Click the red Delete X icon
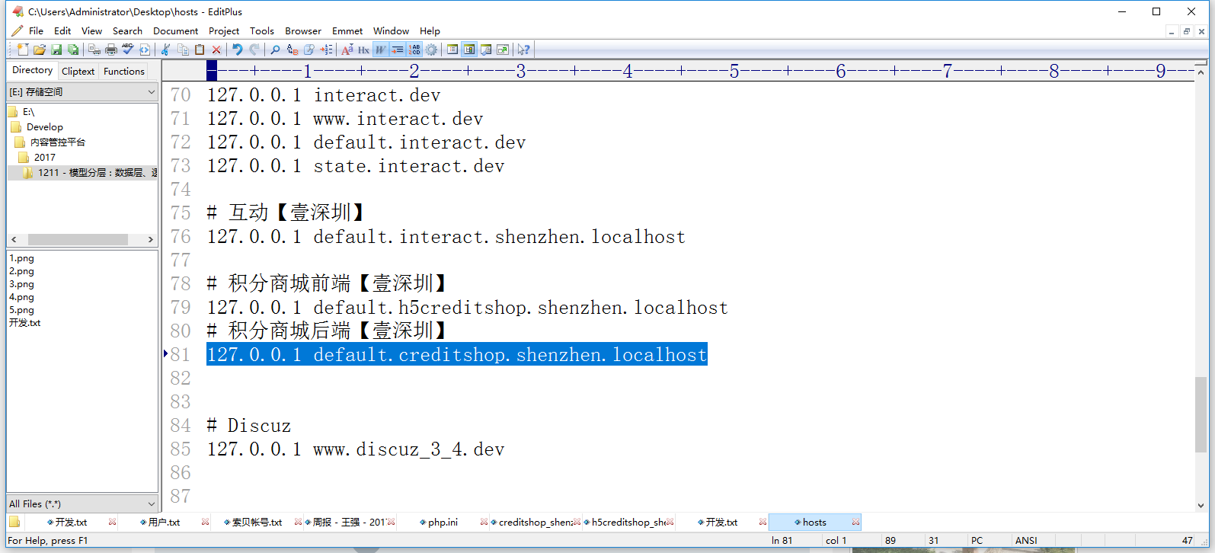The image size is (1215, 553). point(216,50)
